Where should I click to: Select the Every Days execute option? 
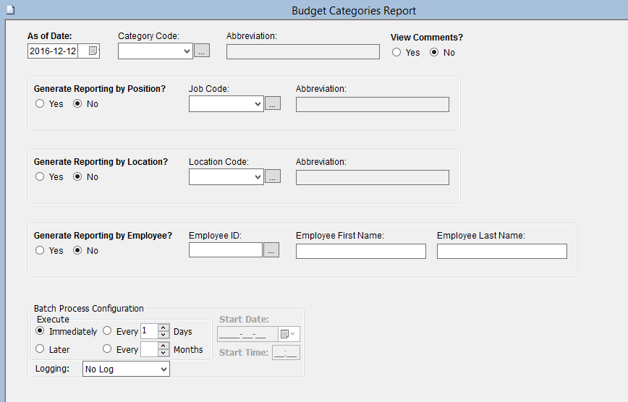click(x=108, y=331)
